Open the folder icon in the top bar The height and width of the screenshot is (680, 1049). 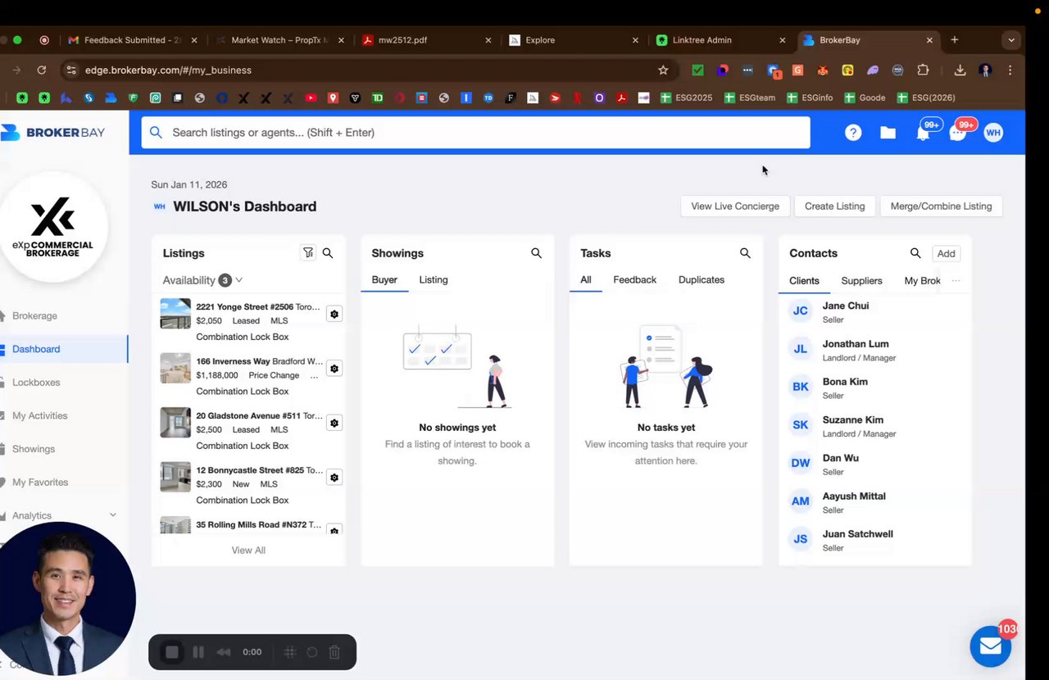coord(888,133)
